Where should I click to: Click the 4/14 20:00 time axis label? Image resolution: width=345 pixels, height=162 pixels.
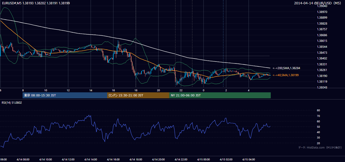tap(158, 159)
